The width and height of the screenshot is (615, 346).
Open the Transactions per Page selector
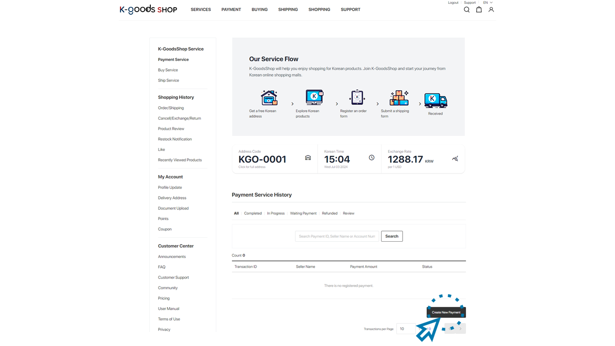click(406, 329)
